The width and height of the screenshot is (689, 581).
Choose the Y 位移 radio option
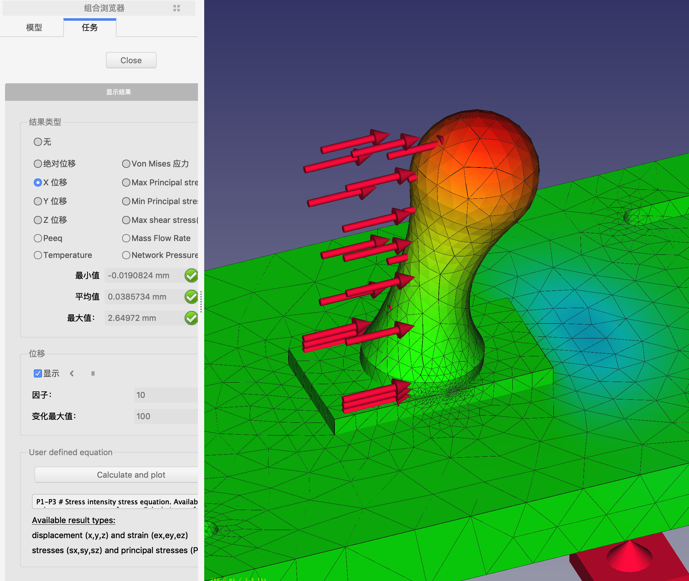click(x=38, y=201)
